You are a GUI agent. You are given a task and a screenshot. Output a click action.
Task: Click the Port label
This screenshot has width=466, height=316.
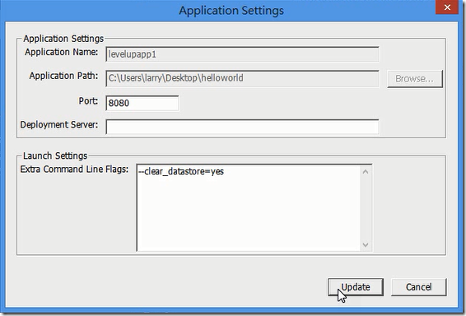[88, 101]
